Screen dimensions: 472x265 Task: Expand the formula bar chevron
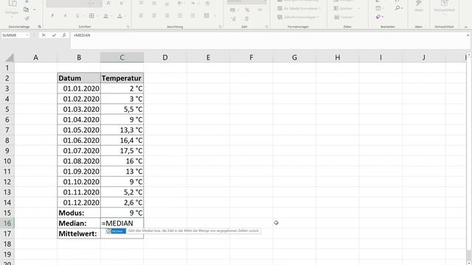[468, 35]
